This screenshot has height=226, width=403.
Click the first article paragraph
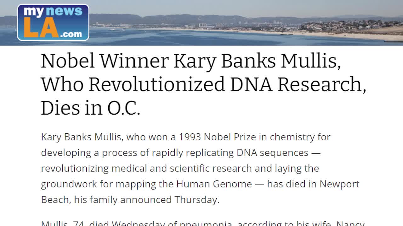(200, 168)
